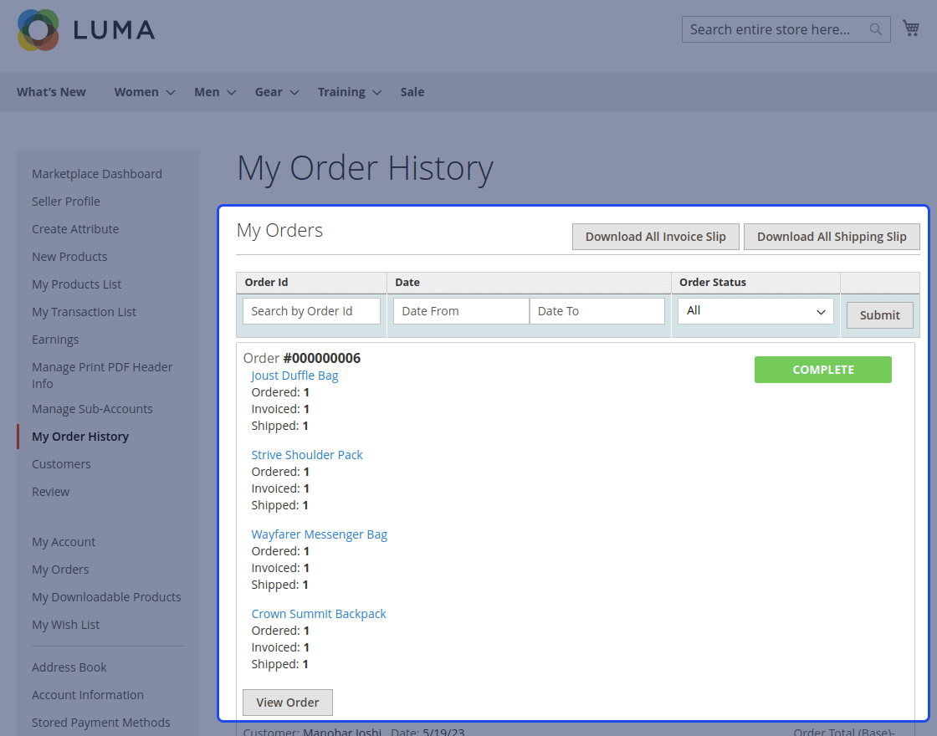This screenshot has width=937, height=736.
Task: Open Crown Summit Backpack product link
Action: pos(319,614)
